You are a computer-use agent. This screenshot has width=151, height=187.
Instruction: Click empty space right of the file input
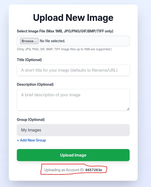101,41
